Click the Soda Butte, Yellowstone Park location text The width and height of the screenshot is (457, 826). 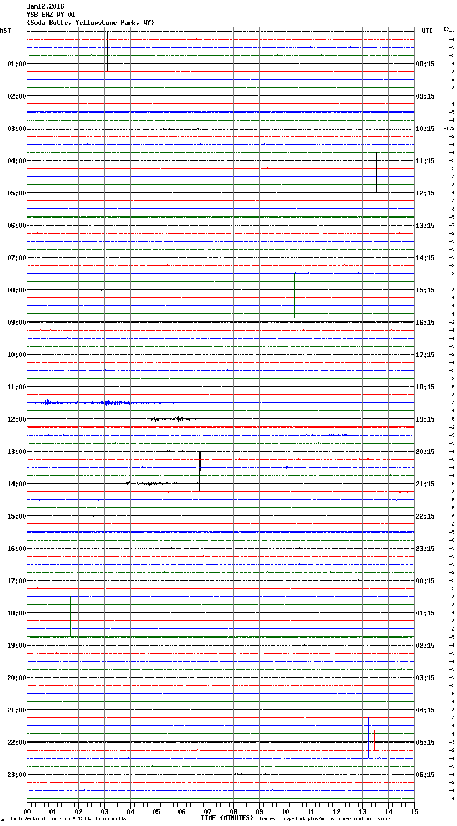click(x=90, y=23)
